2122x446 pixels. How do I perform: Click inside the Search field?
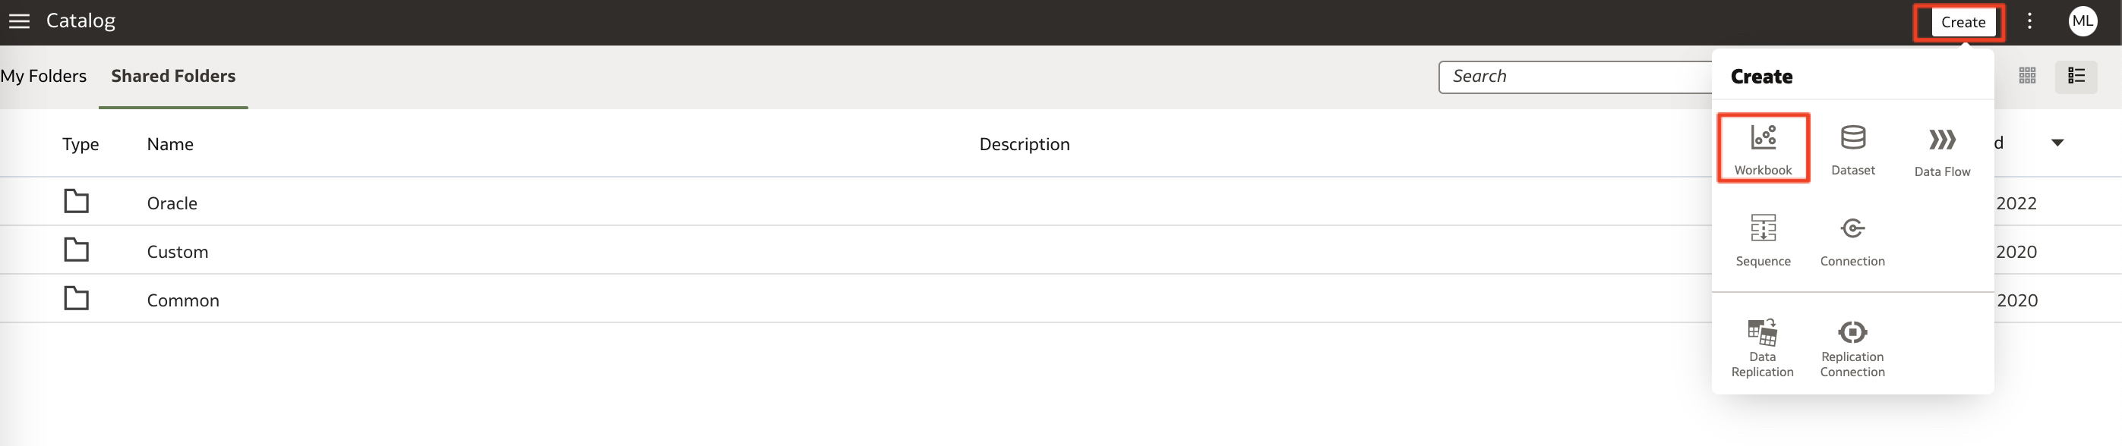click(x=1565, y=76)
